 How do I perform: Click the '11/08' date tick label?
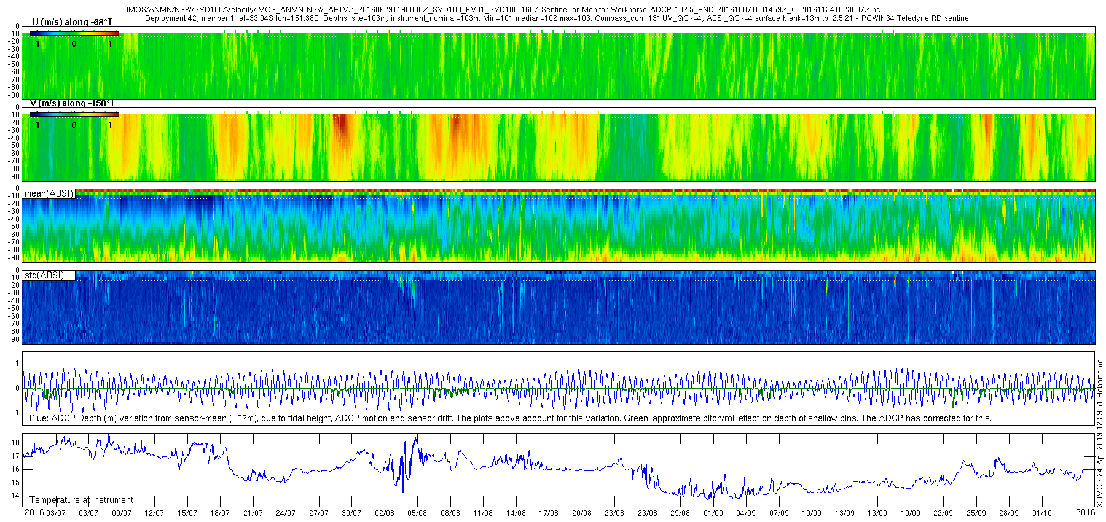483,513
